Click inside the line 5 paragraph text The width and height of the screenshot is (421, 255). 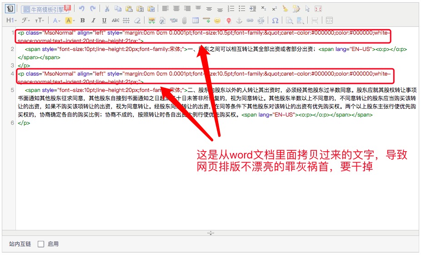(x=217, y=102)
